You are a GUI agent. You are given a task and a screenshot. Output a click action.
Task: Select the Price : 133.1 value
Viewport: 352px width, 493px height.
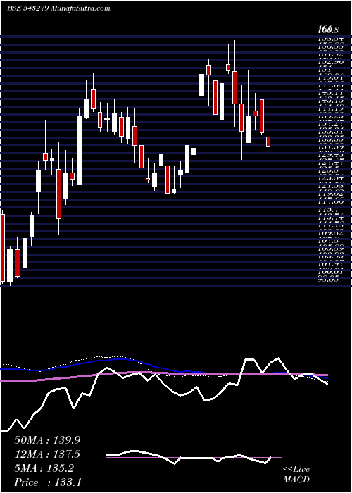[x=47, y=482]
